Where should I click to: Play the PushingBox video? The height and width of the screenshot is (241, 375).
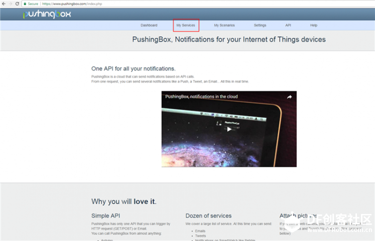click(229, 129)
